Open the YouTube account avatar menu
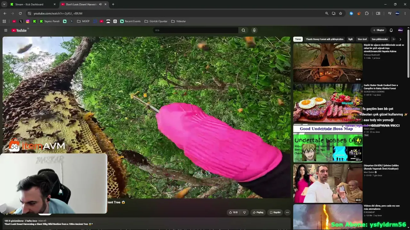The image size is (410, 230). click(x=400, y=30)
